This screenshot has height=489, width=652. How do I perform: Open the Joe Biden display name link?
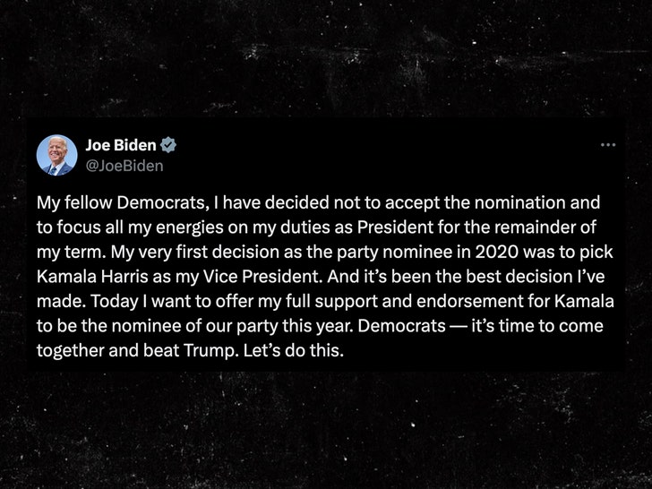pos(121,146)
